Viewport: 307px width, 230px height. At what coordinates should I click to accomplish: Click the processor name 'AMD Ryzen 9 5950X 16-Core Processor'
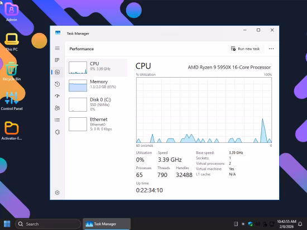tap(229, 68)
